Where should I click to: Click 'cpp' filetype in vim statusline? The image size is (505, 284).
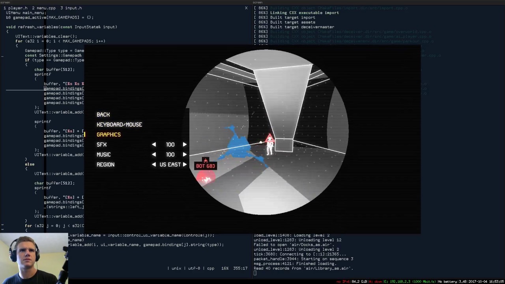(211, 268)
